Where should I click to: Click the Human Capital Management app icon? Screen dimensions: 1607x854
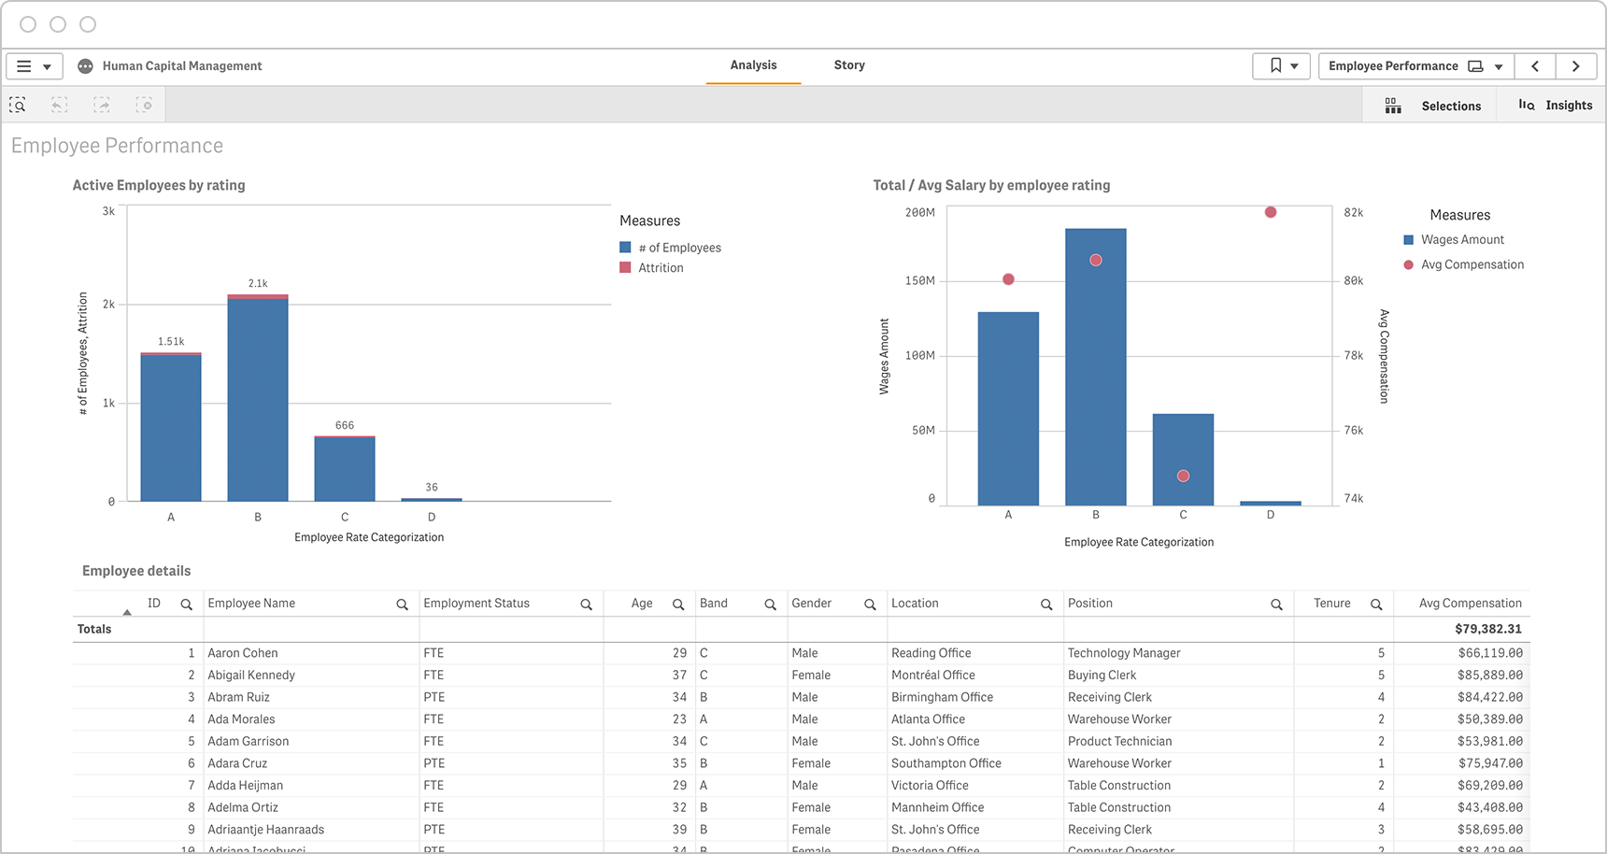click(x=85, y=66)
